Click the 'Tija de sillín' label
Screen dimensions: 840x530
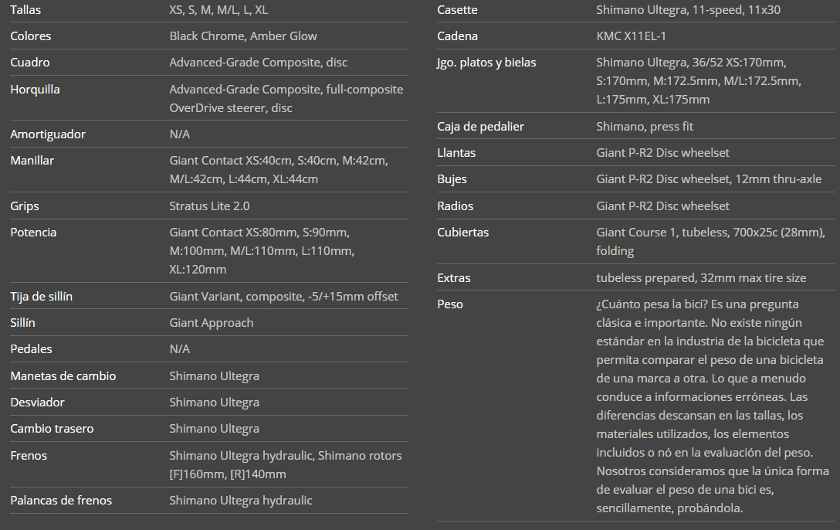click(x=42, y=297)
